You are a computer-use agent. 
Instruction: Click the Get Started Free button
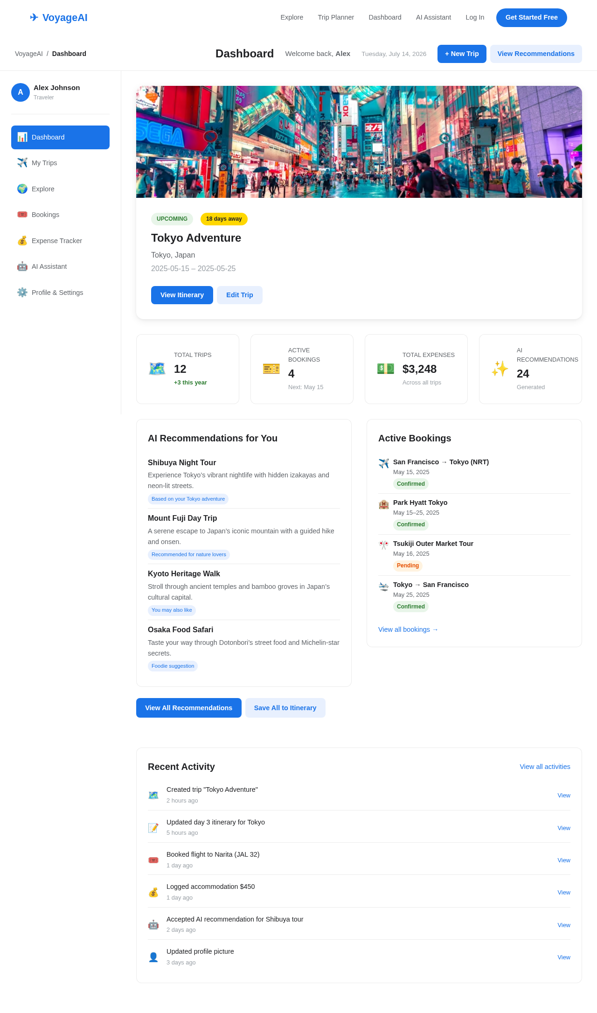click(x=532, y=18)
